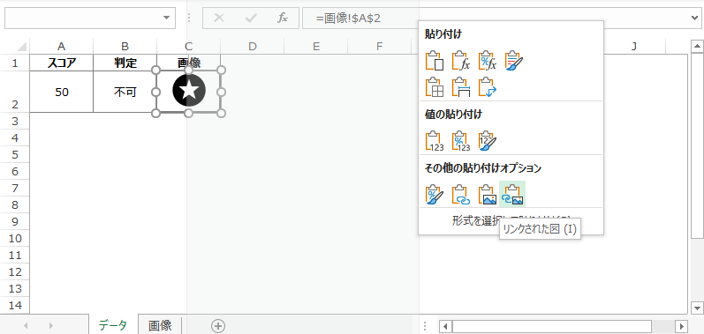Click cell containing 判定
This screenshot has width=704, height=334.
coord(125,63)
